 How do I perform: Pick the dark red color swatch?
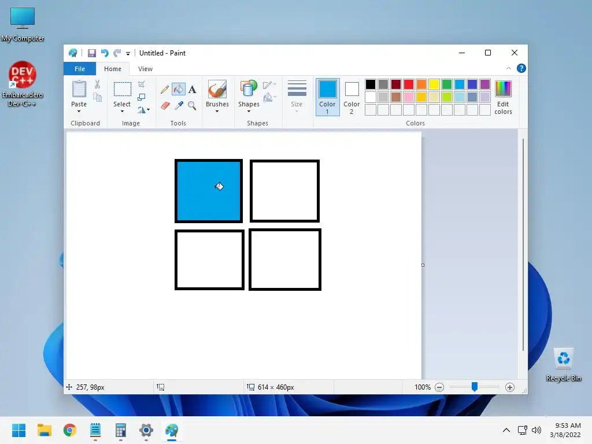[x=395, y=84]
